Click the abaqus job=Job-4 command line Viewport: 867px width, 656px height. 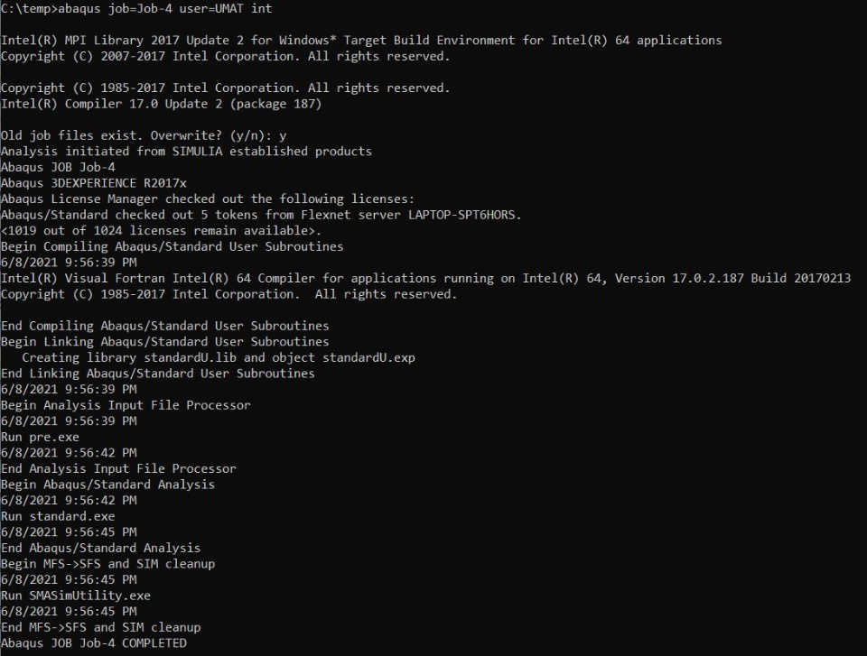pos(136,9)
